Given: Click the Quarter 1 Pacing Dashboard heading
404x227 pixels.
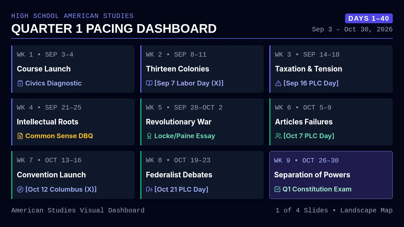Looking at the screenshot, I should pos(114,29).
